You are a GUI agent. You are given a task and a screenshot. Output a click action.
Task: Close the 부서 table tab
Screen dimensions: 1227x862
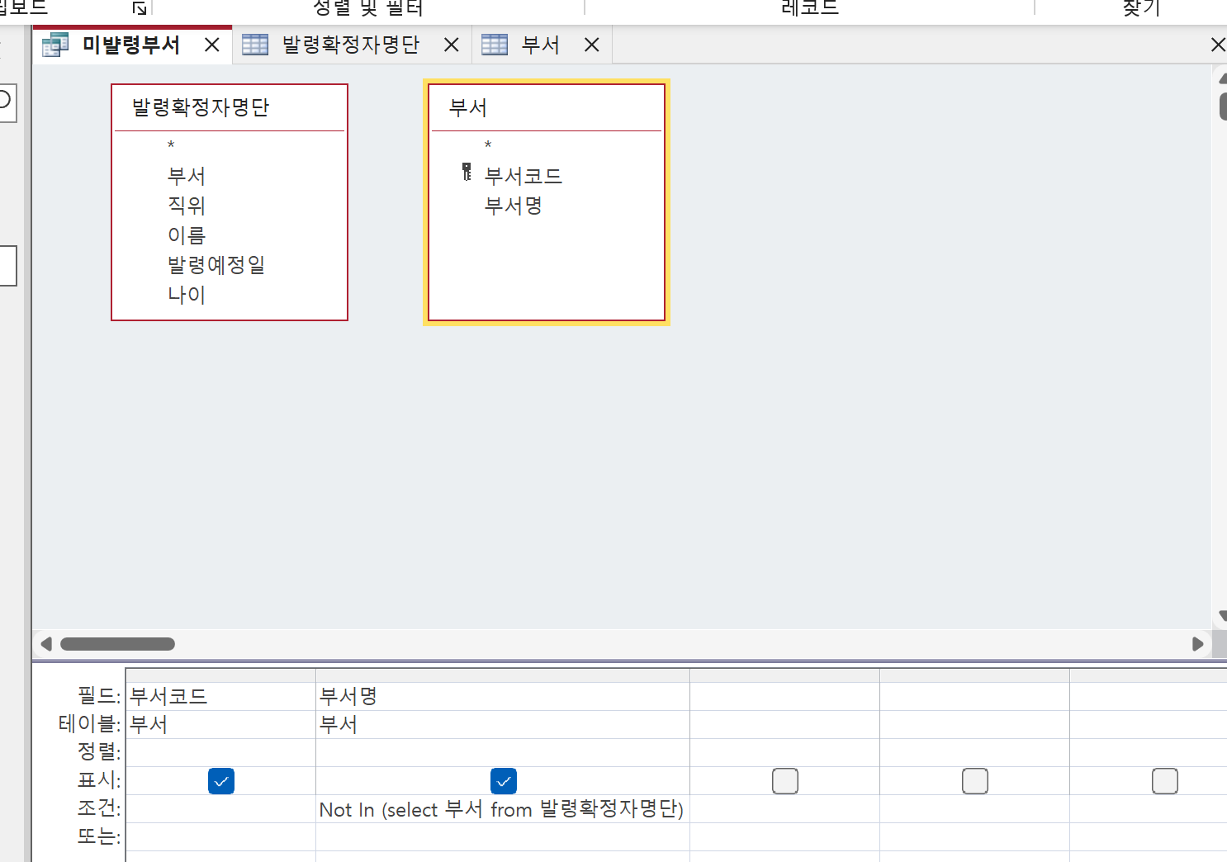592,45
